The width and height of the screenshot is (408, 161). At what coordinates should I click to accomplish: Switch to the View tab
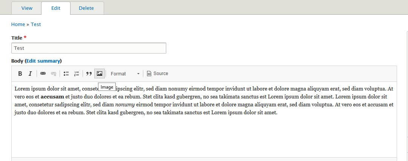click(x=27, y=8)
